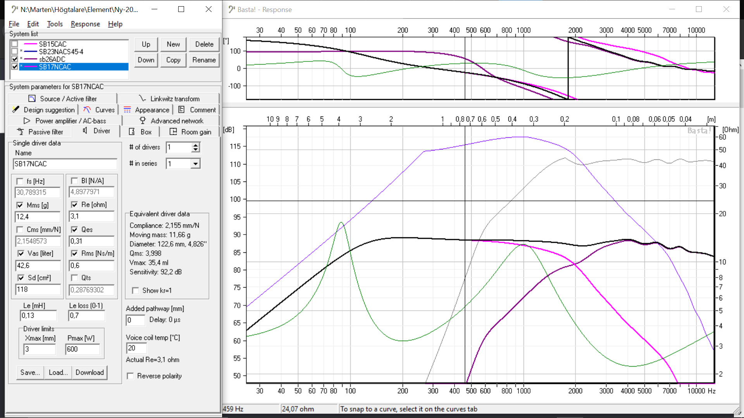The width and height of the screenshot is (744, 418).
Task: Open the Edit menu
Action: 33,24
